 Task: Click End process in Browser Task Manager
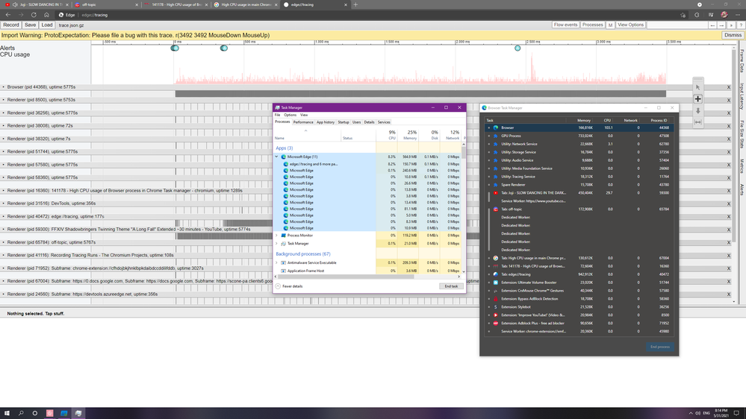pos(660,347)
